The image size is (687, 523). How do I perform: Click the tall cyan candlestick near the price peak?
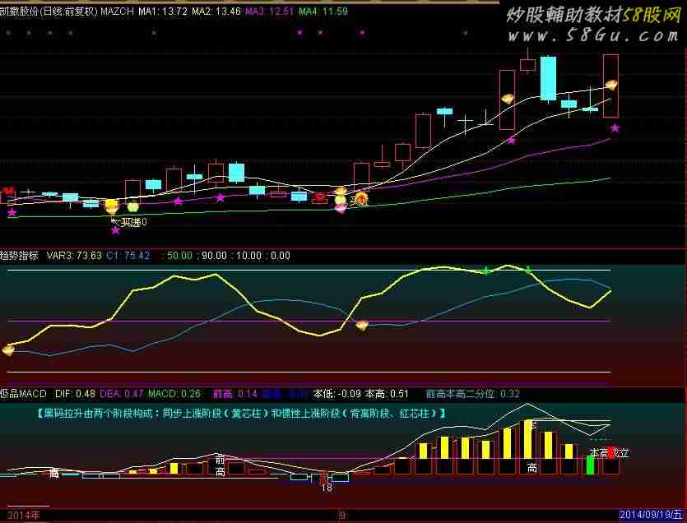548,78
